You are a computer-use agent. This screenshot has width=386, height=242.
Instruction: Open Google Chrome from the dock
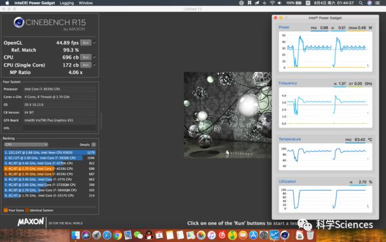click(x=117, y=235)
